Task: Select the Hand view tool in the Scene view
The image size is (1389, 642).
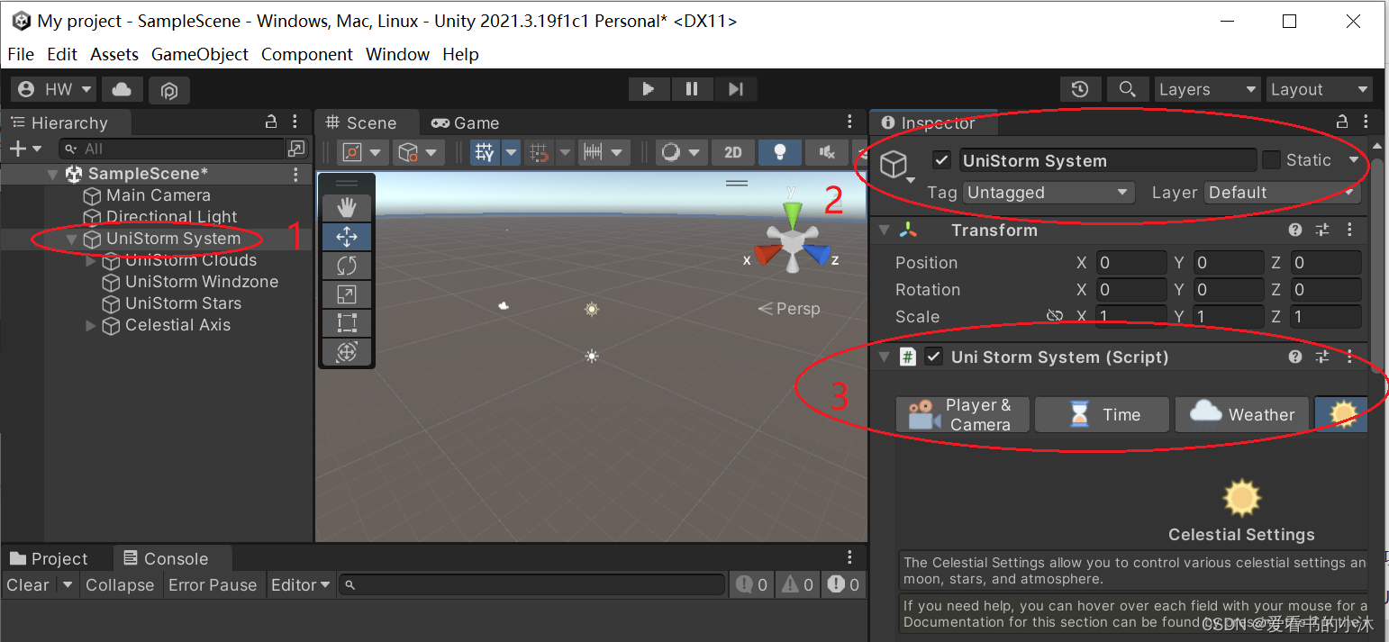Action: [347, 209]
